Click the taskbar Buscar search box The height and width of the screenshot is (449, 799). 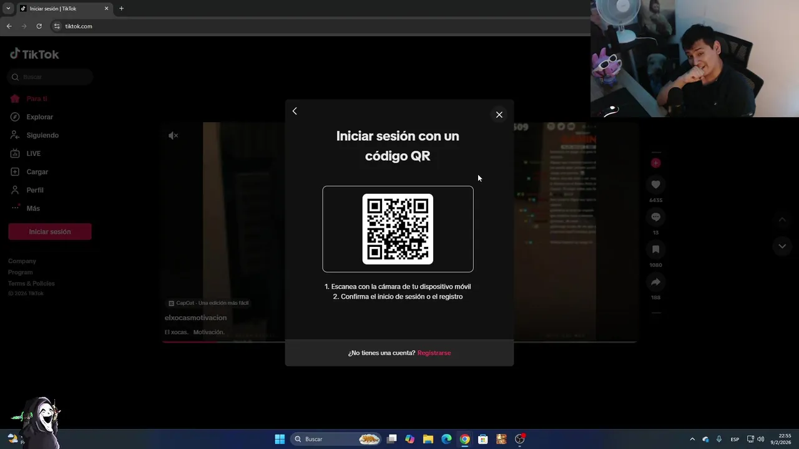coord(337,439)
